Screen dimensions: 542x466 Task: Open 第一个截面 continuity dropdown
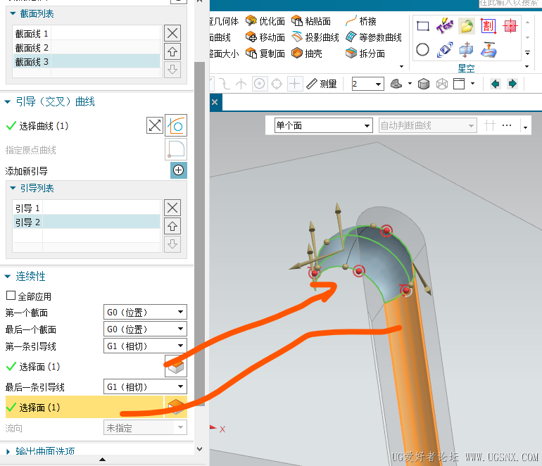[x=145, y=312]
